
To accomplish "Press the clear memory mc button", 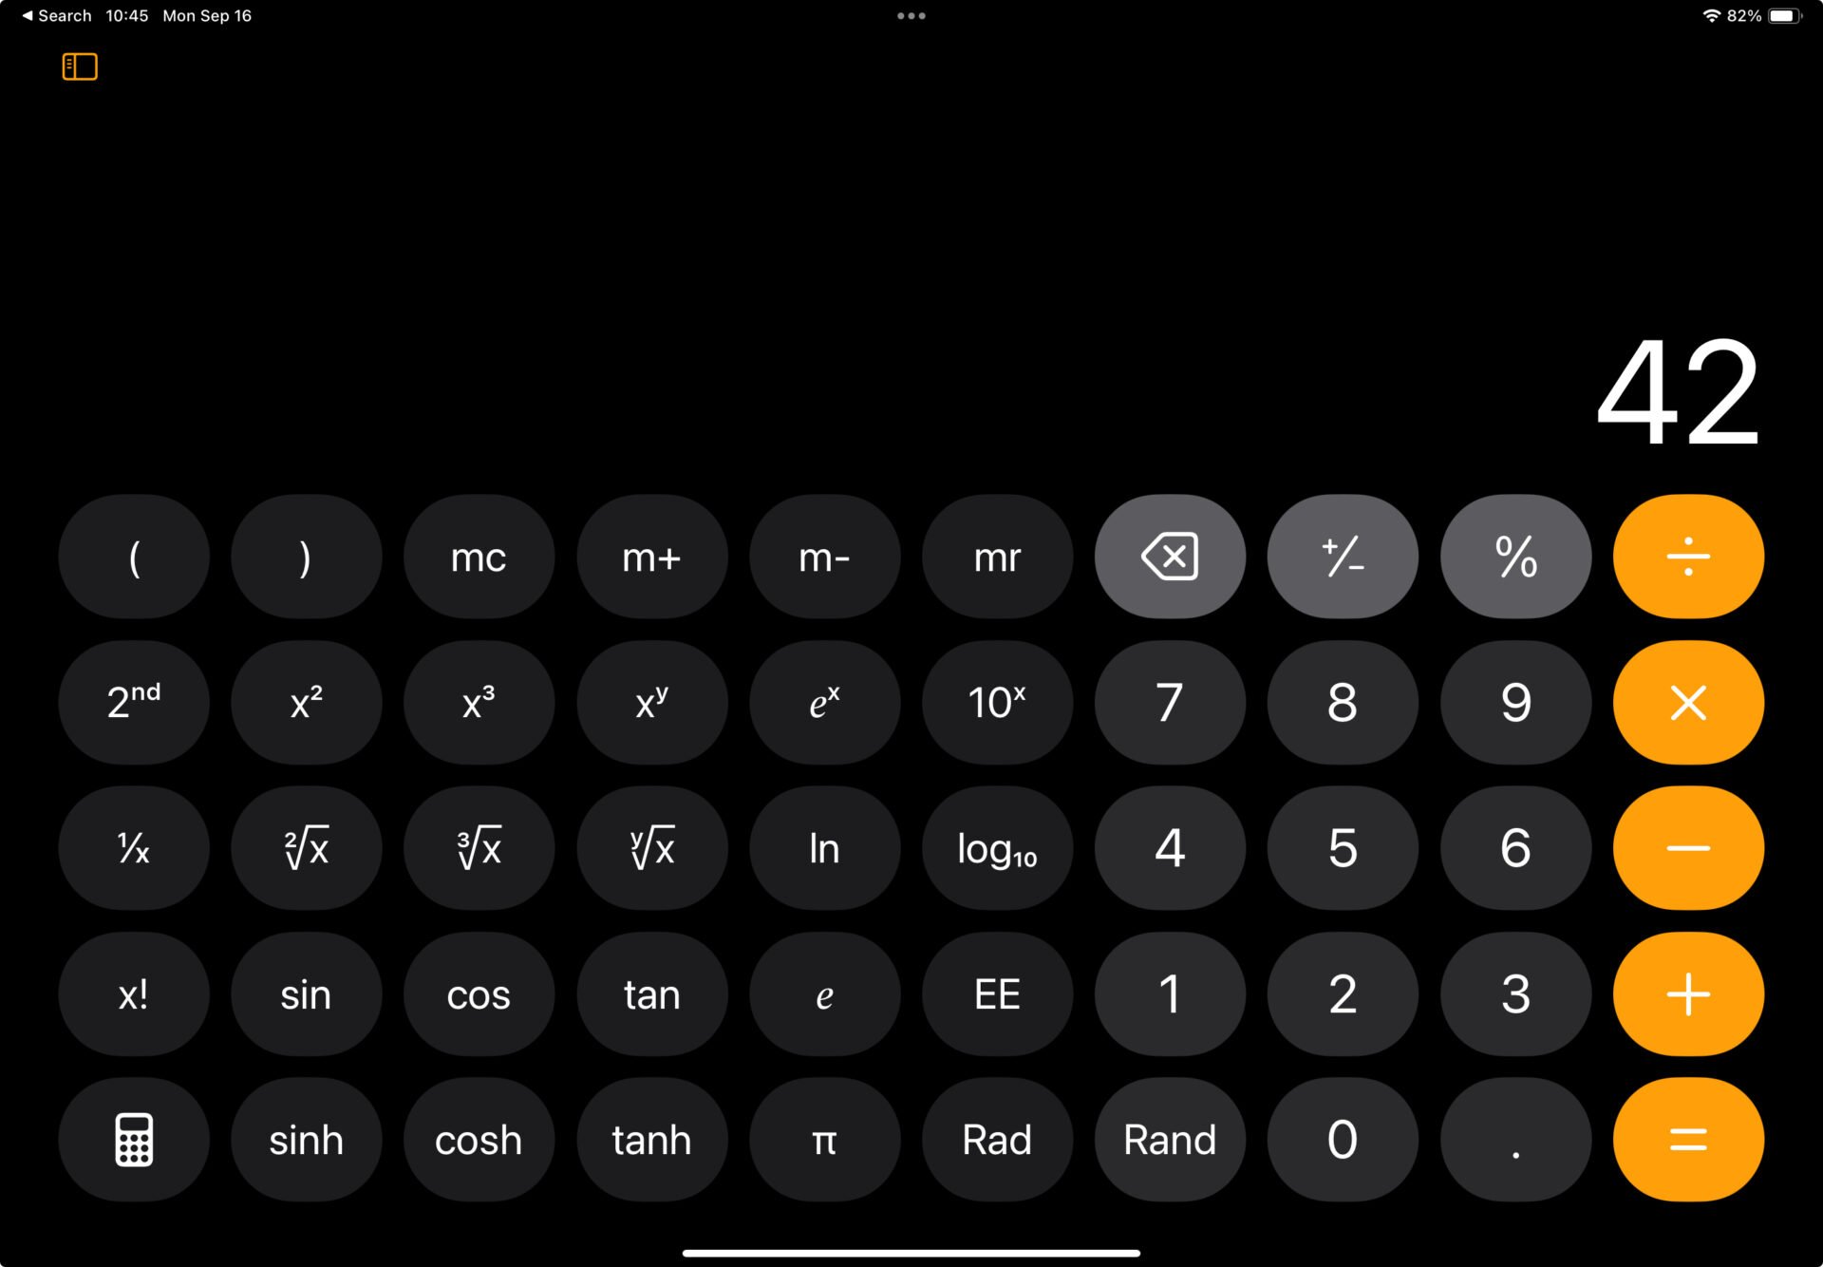I will click(x=478, y=556).
